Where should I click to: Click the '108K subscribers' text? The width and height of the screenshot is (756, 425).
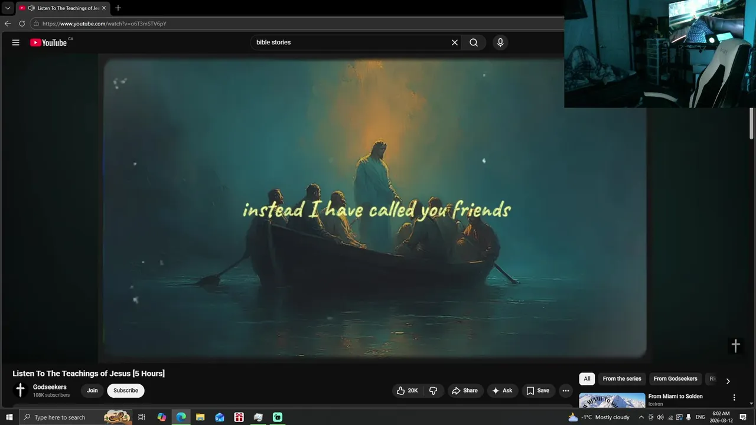pyautogui.click(x=51, y=395)
